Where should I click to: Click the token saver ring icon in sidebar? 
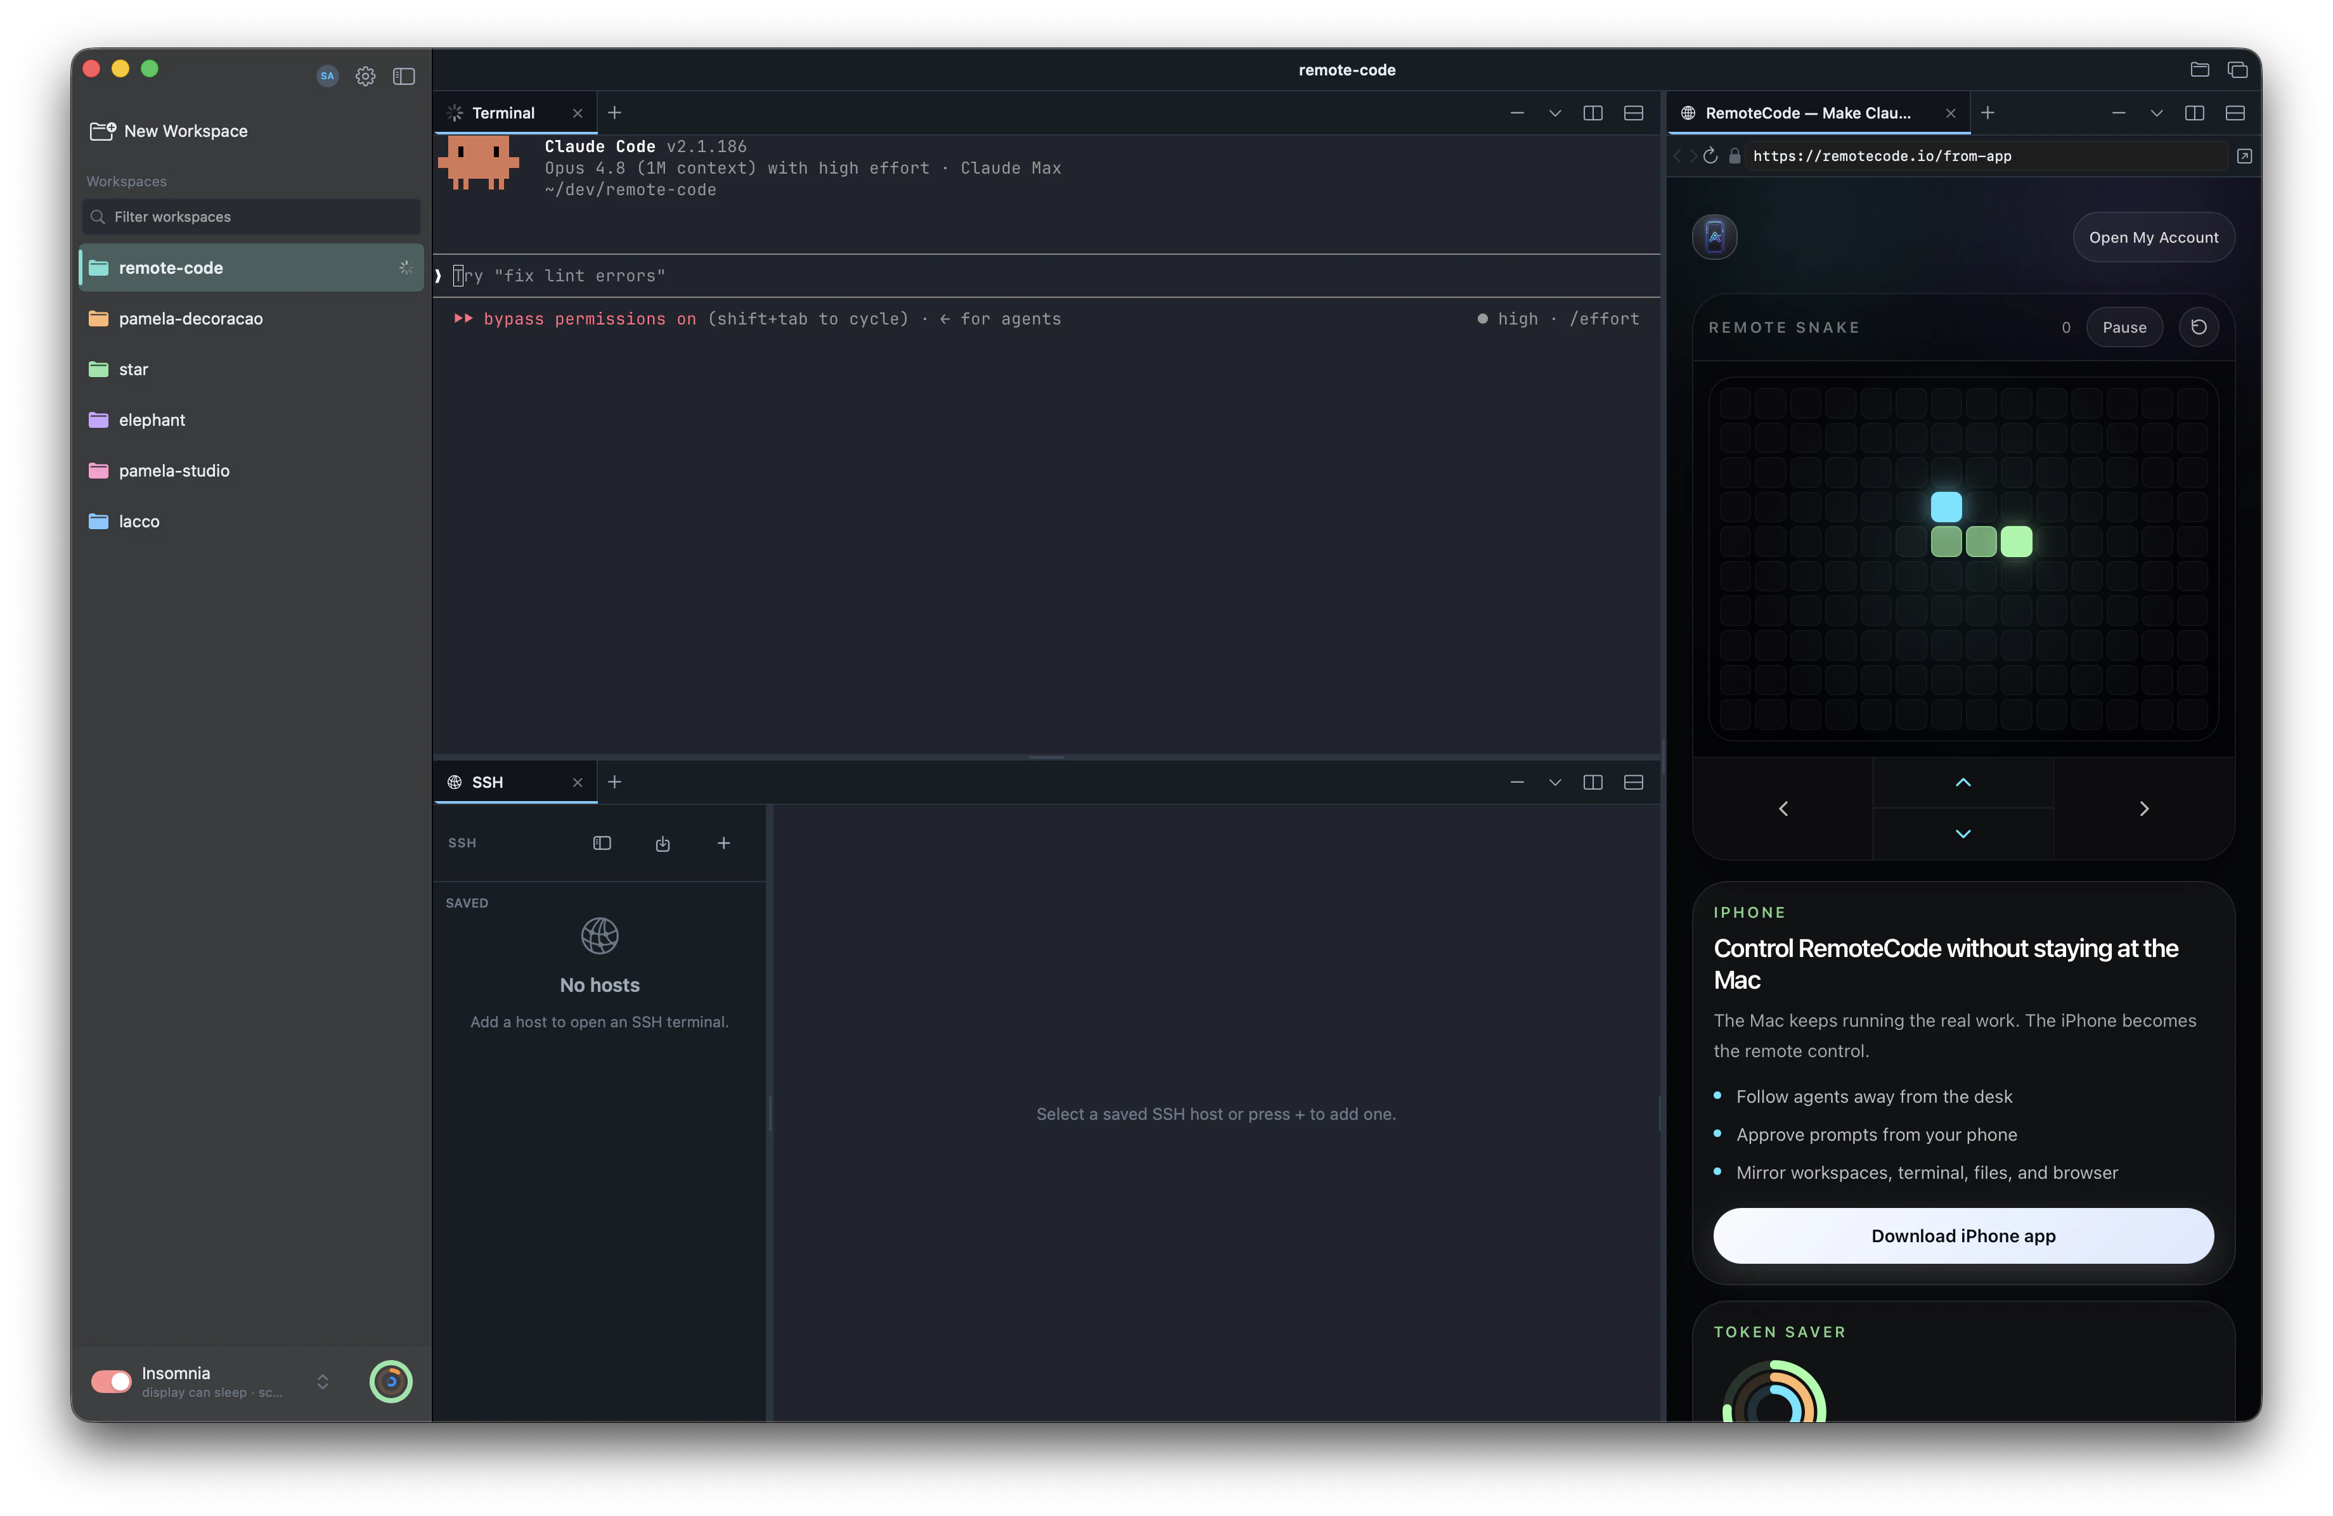(391, 1381)
